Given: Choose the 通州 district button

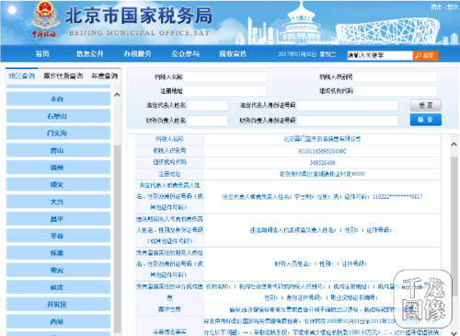Looking at the screenshot, I should pyautogui.click(x=58, y=168).
